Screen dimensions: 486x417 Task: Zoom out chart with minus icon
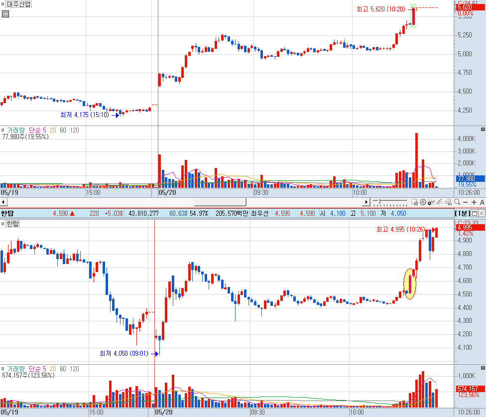click(x=465, y=202)
